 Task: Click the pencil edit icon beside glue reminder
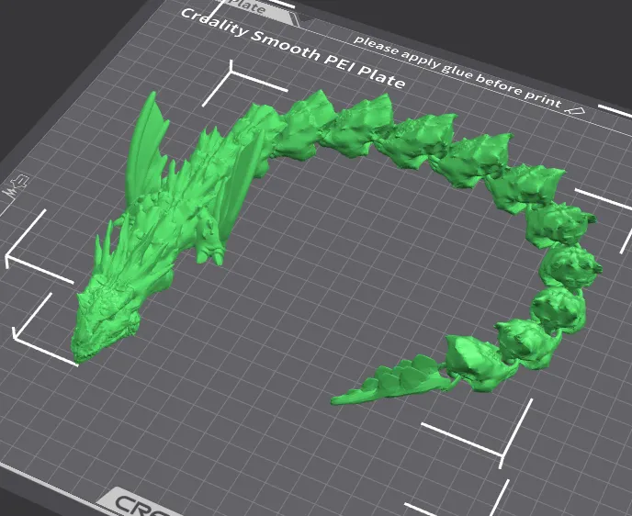(576, 109)
